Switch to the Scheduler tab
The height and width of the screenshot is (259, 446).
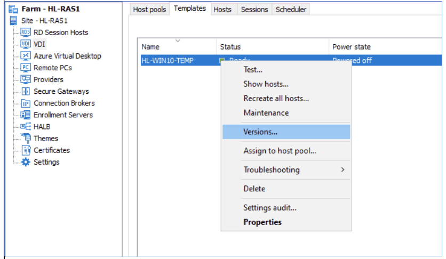(291, 10)
